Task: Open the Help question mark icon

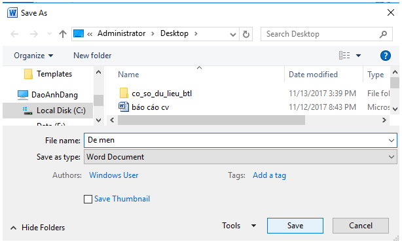Action: pyautogui.click(x=386, y=56)
